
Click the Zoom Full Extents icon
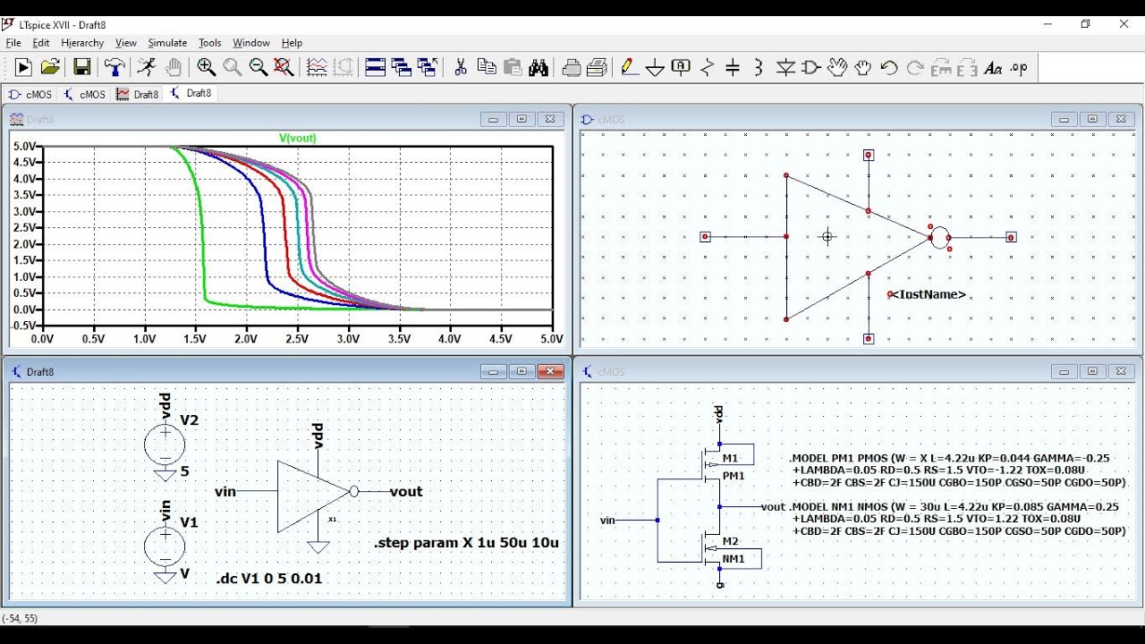(284, 67)
